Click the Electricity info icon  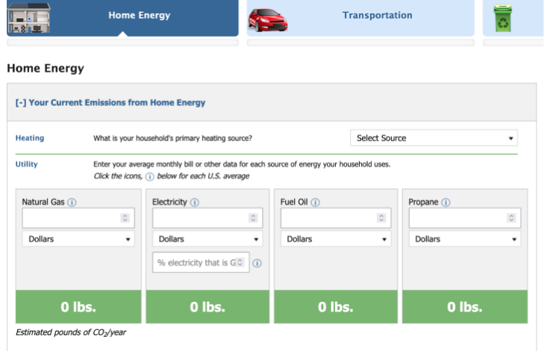pyautogui.click(x=195, y=202)
